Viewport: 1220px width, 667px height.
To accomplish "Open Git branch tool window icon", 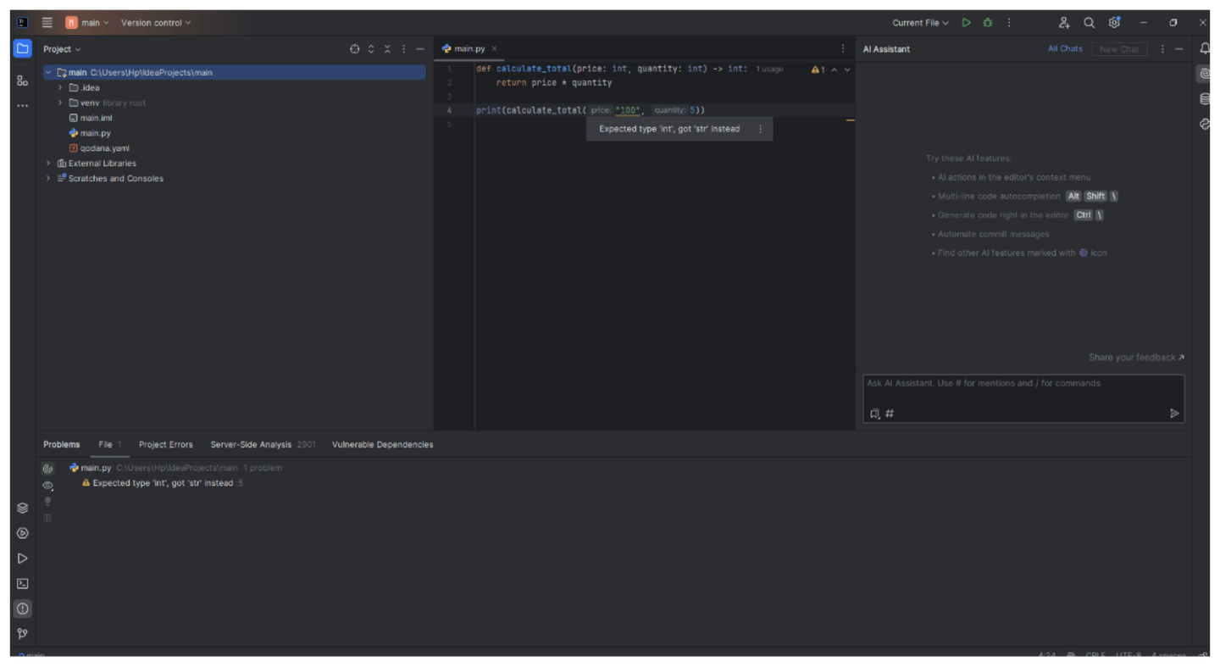I will click(x=23, y=633).
